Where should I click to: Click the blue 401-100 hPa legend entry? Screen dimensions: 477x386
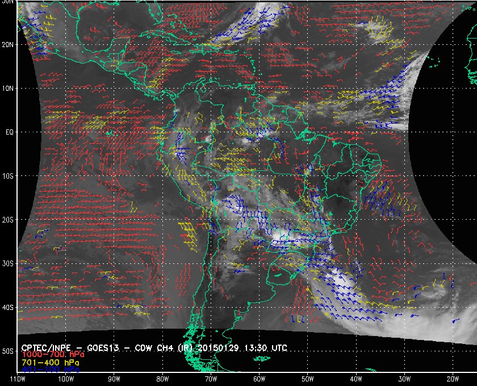pos(50,370)
